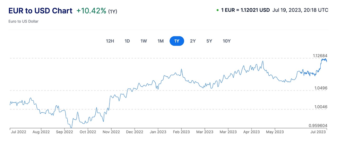The width and height of the screenshot is (338, 143).
Task: Click the Nov 2022 axis label
Action: point(111,132)
